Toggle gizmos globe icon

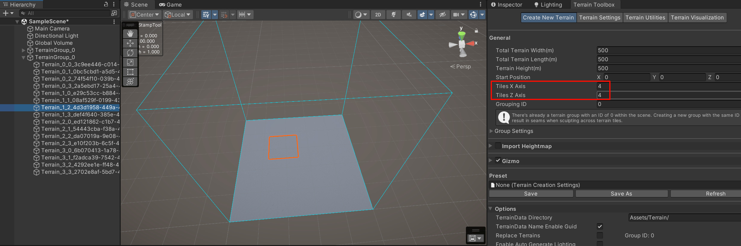pos(473,15)
